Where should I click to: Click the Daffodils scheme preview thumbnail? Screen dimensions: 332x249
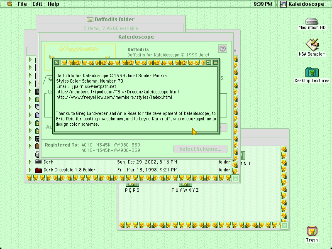(x=80, y=51)
